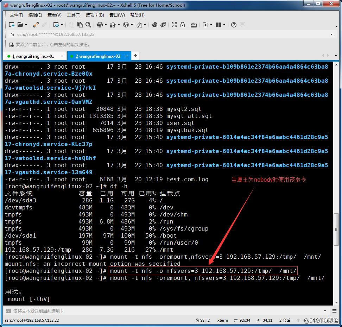Click the test.com.log file name
The height and width of the screenshot is (327, 342).
click(x=187, y=180)
